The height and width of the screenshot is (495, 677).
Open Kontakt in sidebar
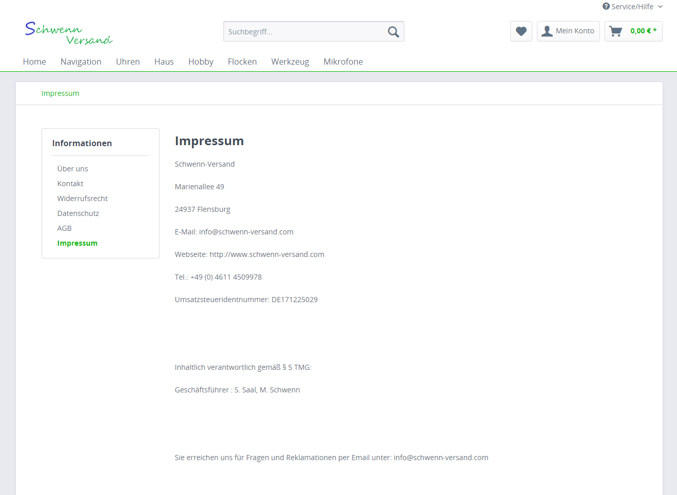tap(70, 184)
